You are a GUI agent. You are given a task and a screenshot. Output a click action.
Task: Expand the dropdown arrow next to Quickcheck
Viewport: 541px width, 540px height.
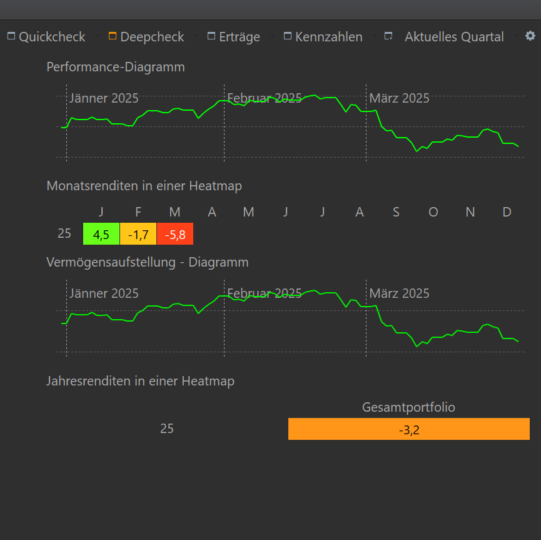click(97, 35)
